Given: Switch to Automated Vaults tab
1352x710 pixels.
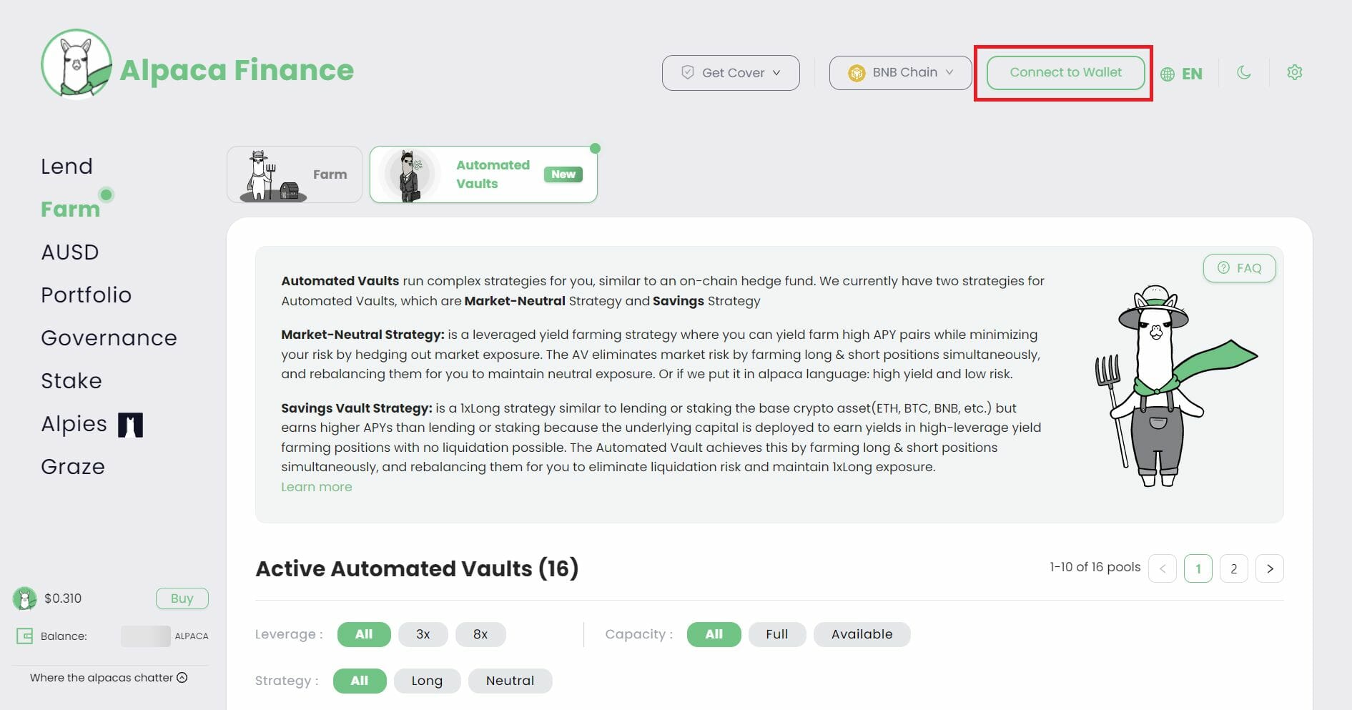Looking at the screenshot, I should pos(483,174).
